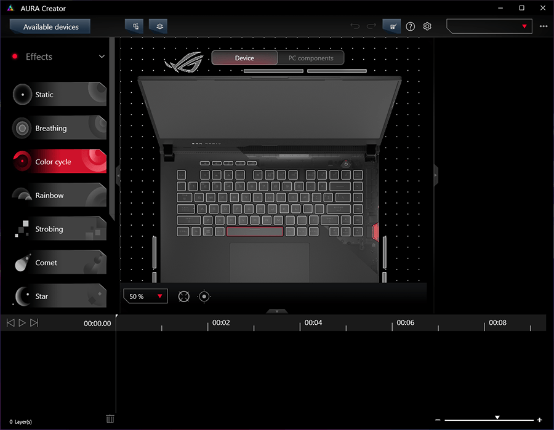Select the Comet effect

click(59, 262)
